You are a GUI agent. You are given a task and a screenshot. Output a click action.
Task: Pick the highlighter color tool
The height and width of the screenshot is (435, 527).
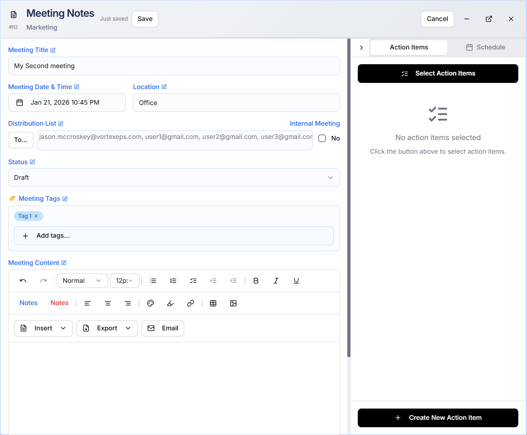click(x=171, y=303)
